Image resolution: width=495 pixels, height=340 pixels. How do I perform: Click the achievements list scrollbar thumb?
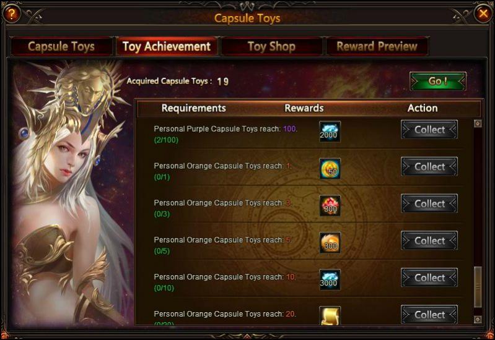tap(478, 287)
